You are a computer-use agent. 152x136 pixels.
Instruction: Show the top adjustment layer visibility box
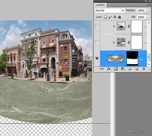point(97,26)
